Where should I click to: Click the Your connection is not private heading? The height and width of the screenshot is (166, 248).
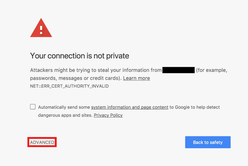click(79, 56)
